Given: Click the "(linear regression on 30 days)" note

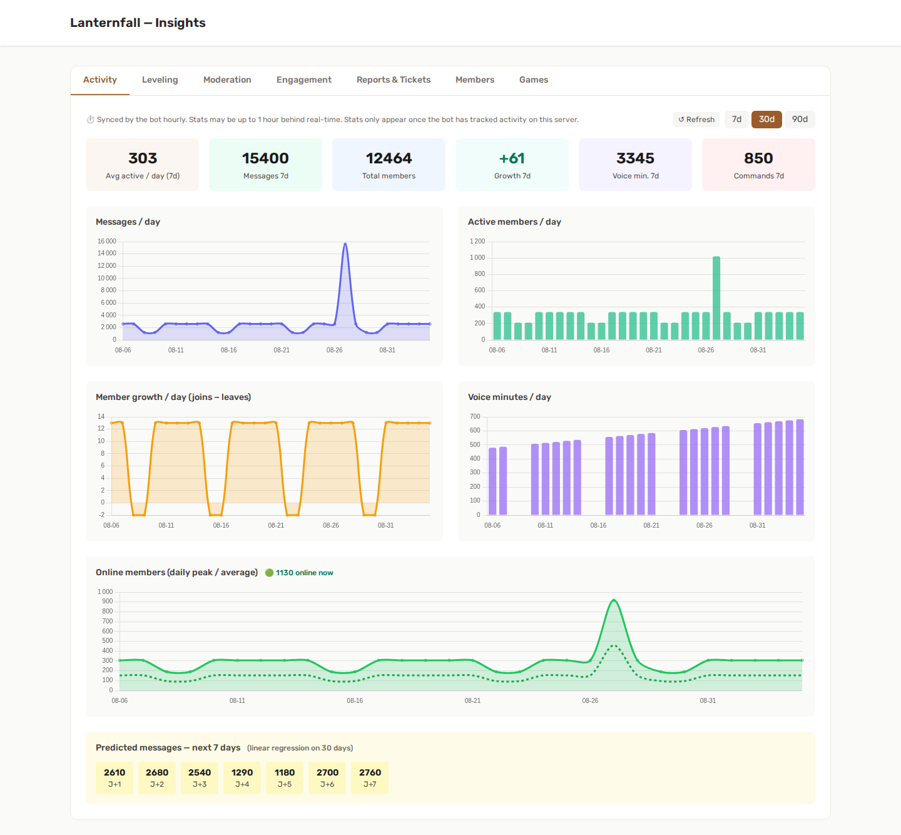Looking at the screenshot, I should point(300,748).
